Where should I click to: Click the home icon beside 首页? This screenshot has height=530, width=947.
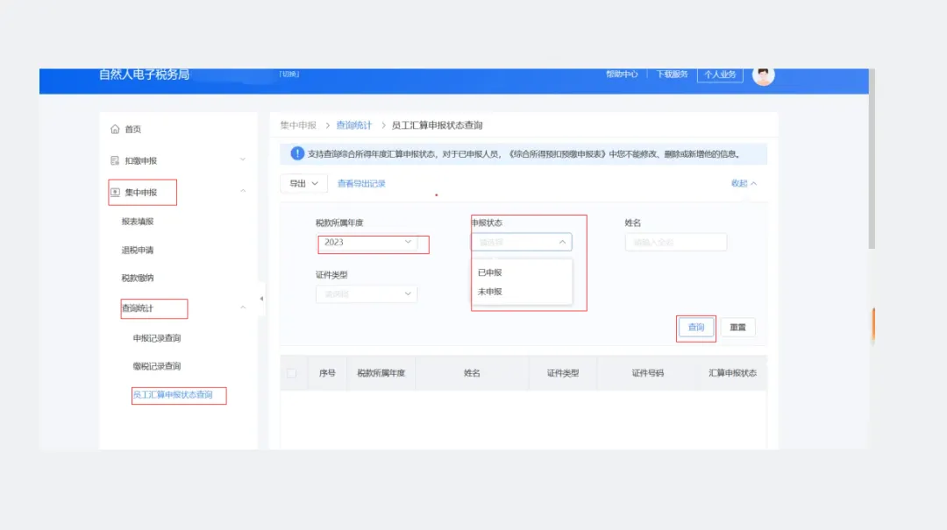[x=115, y=129]
